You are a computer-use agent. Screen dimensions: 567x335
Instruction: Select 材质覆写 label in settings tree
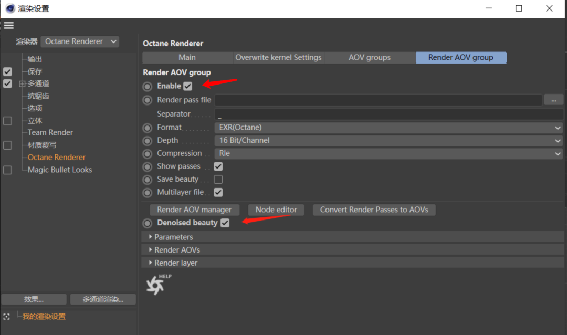pyautogui.click(x=42, y=145)
